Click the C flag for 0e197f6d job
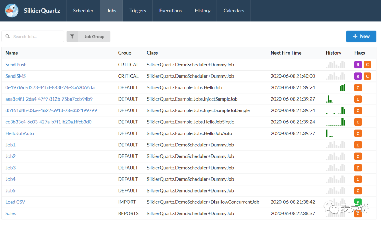This screenshot has width=381, height=225. [x=358, y=87]
